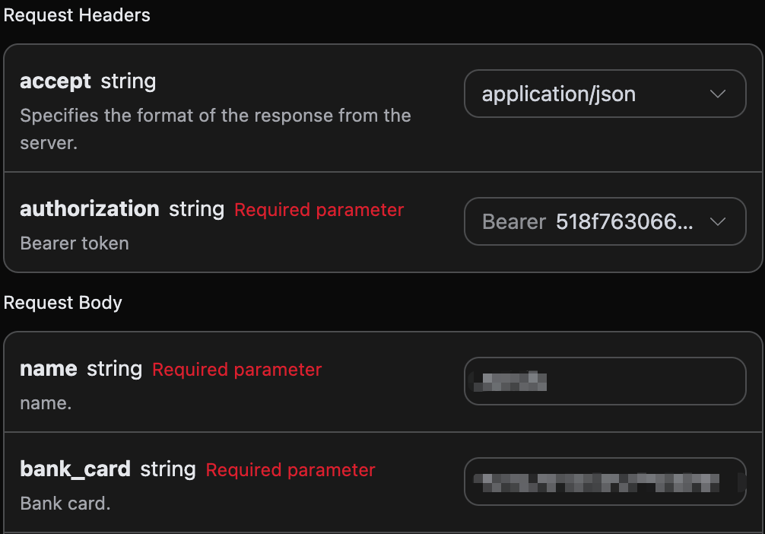Screen dimensions: 765x534
Task: Click Required parameter text beside name
Action: [x=236, y=370]
